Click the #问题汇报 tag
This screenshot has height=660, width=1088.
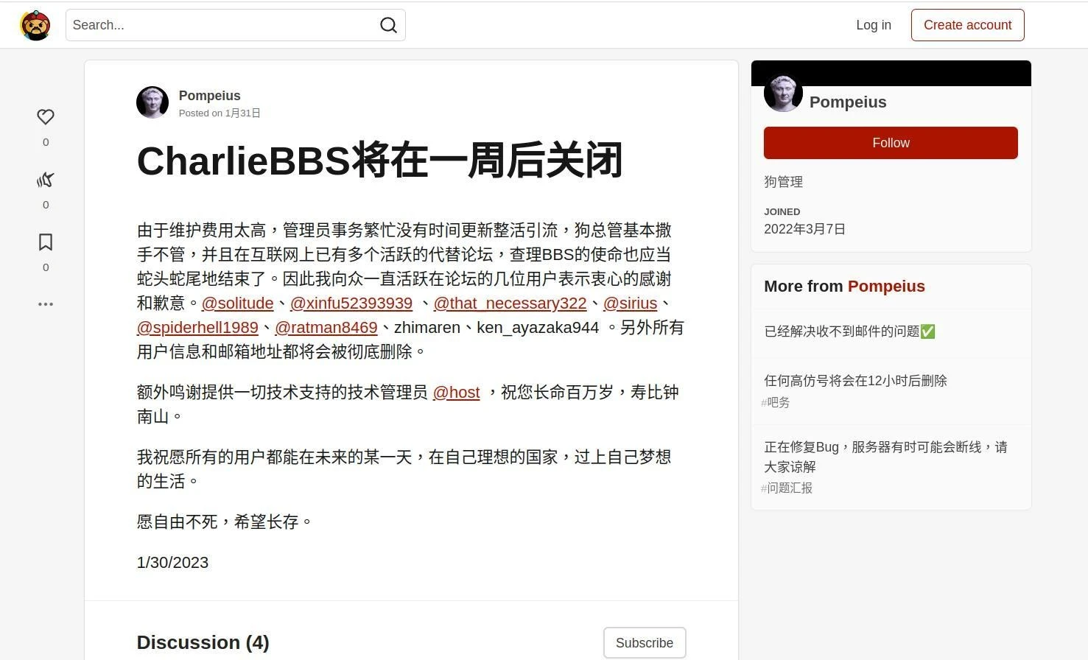pos(787,488)
